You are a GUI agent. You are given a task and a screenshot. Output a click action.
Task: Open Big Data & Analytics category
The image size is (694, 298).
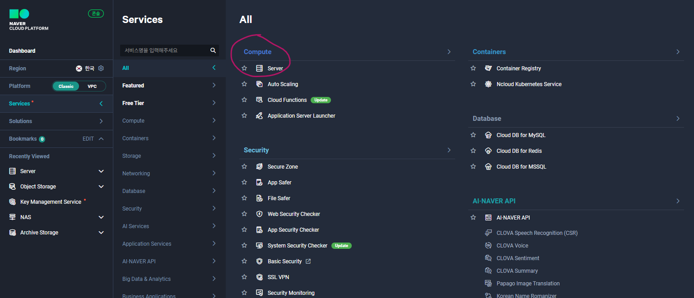(169, 279)
